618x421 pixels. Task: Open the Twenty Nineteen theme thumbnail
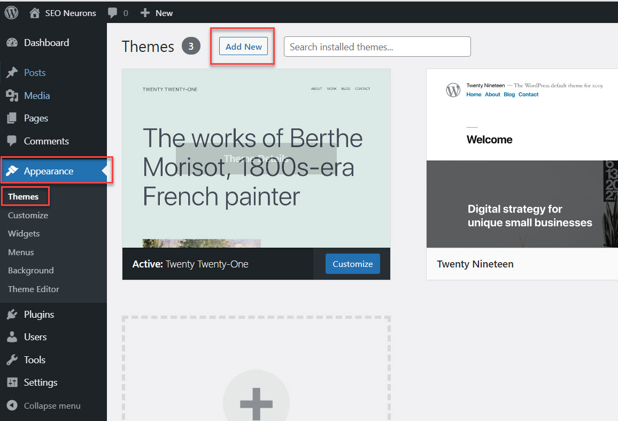click(522, 158)
